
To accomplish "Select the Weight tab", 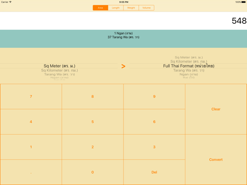I will pyautogui.click(x=131, y=8).
